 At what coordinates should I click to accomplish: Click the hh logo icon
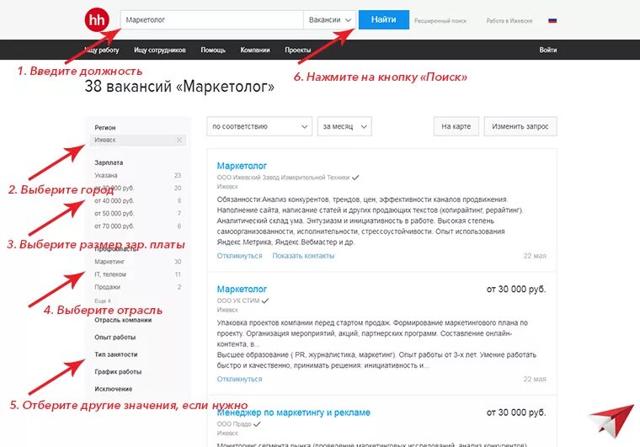97,19
